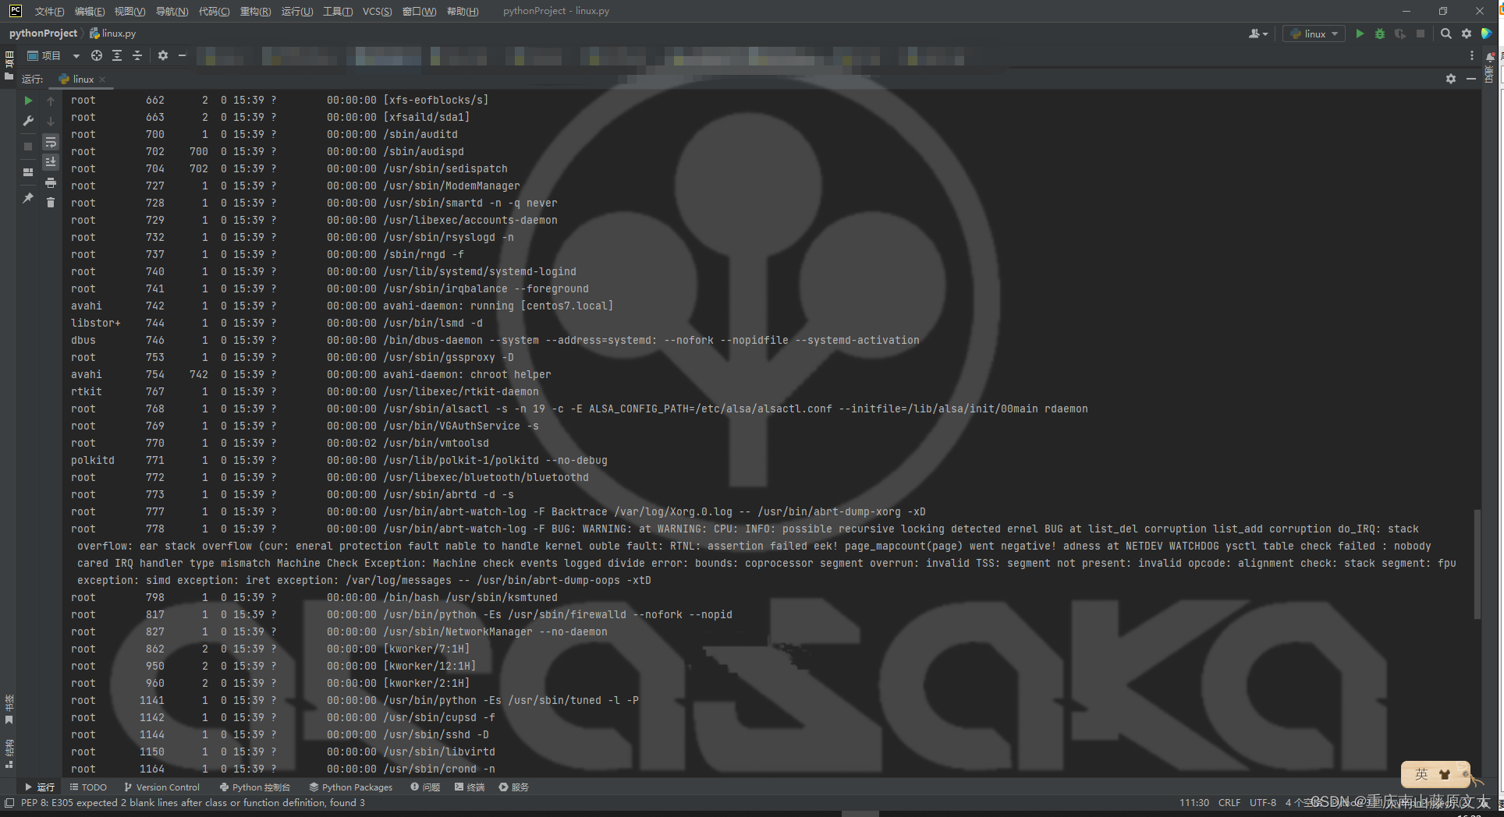The height and width of the screenshot is (817, 1504).
Task: Open Search Everywhere with the magnifier icon
Action: (x=1446, y=34)
